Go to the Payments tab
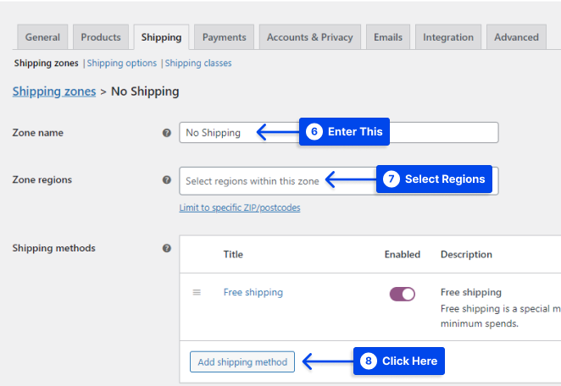The image size is (561, 386). [x=225, y=37]
